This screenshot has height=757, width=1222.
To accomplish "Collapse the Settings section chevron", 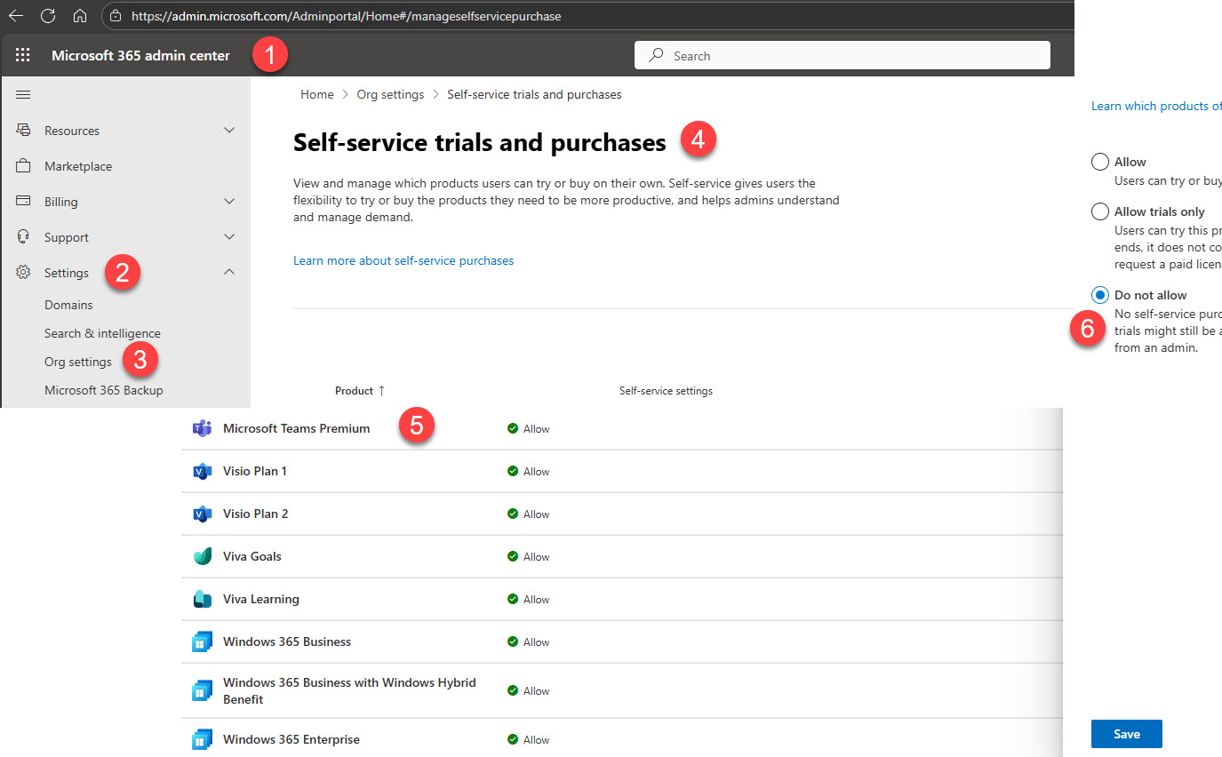I will (229, 272).
